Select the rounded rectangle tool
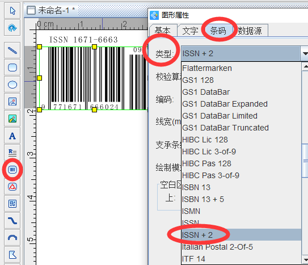 click(x=12, y=68)
